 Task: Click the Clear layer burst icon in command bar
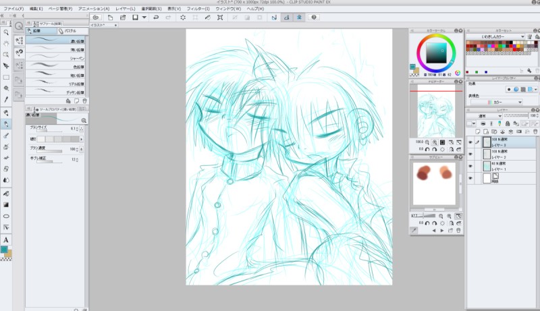point(183,17)
